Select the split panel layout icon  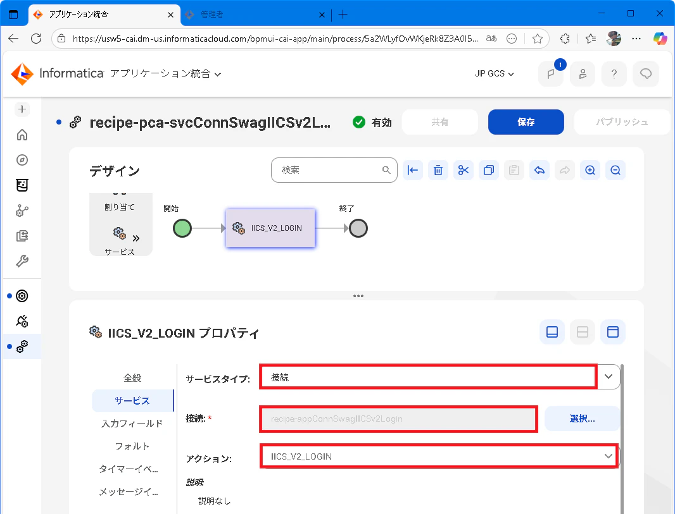point(583,332)
